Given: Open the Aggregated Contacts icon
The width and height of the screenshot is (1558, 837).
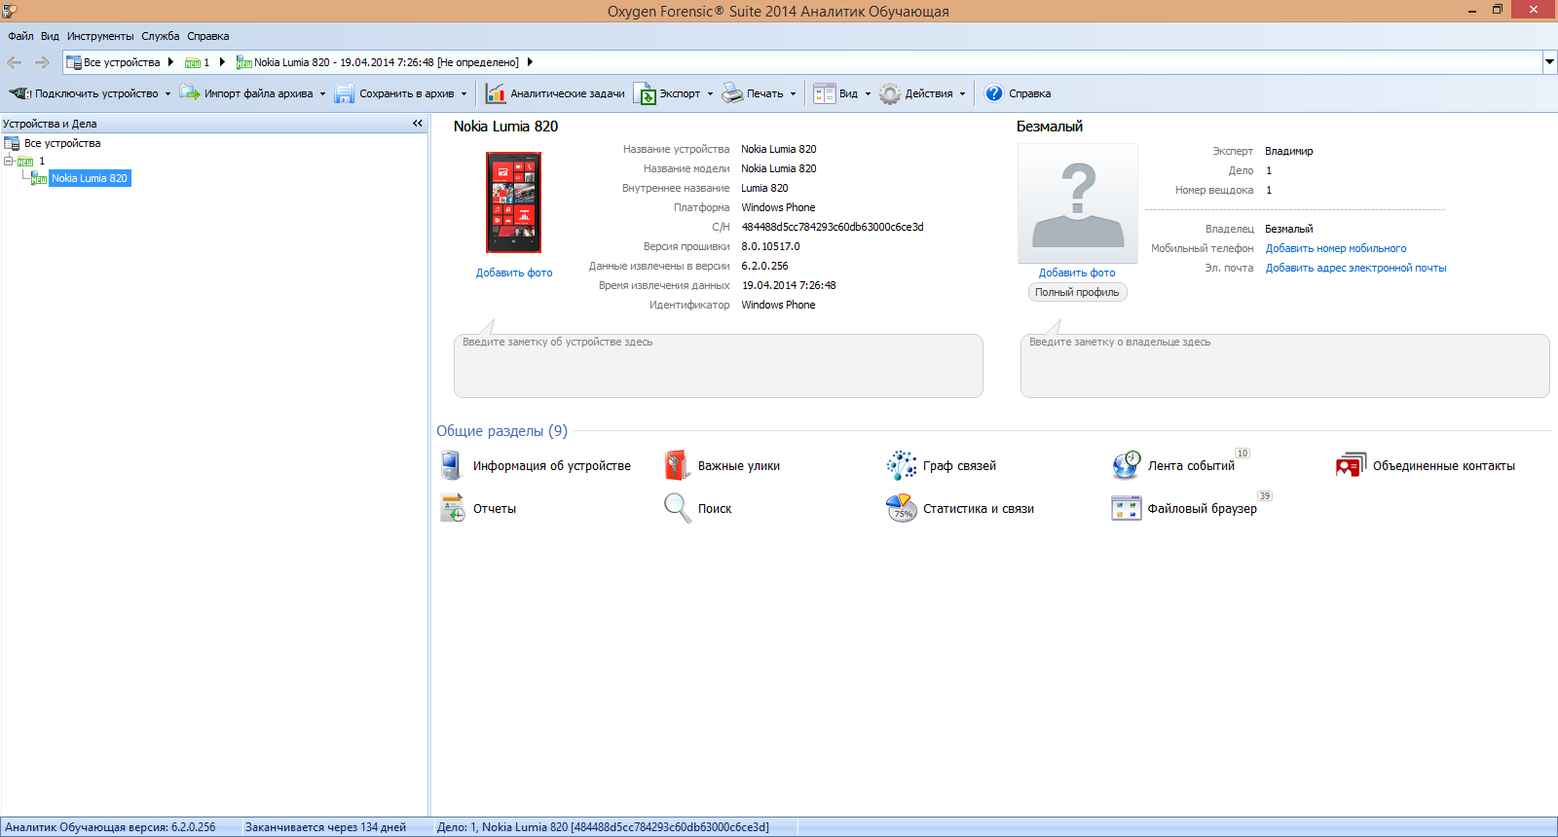Looking at the screenshot, I should pos(1352,465).
